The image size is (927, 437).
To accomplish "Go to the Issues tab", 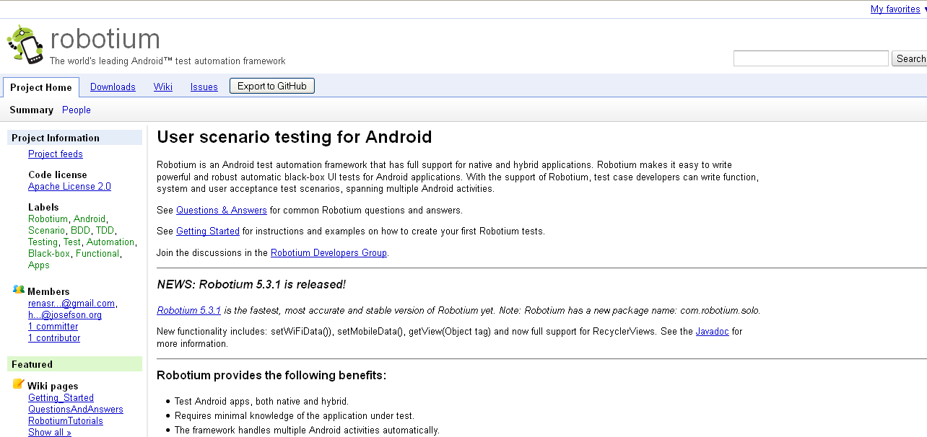I will [x=204, y=87].
